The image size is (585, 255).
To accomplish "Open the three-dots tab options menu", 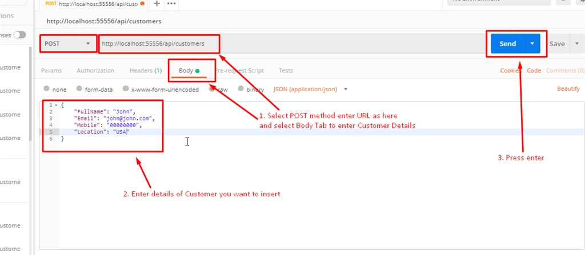I will tap(171, 3).
